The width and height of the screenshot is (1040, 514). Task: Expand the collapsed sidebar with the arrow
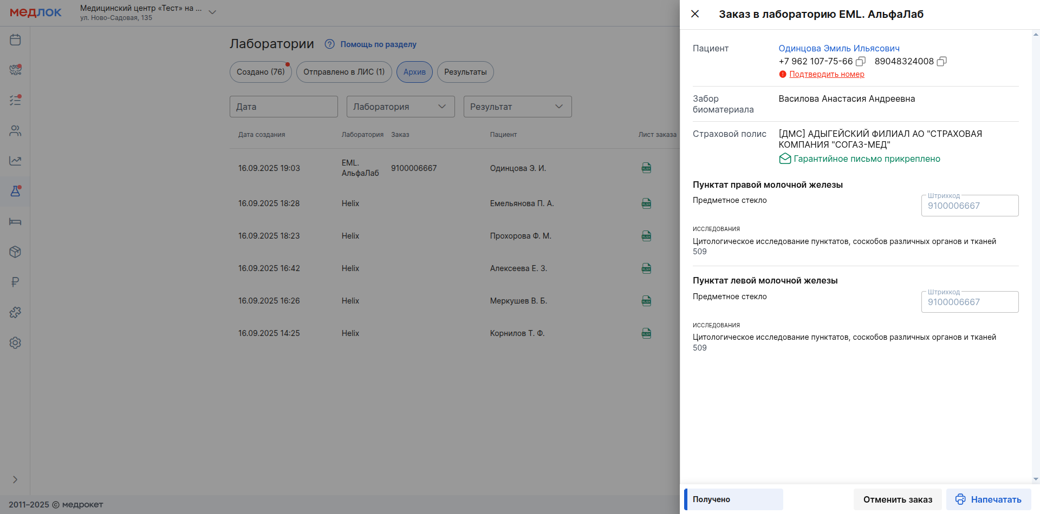point(15,479)
